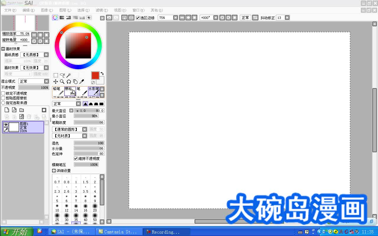This screenshot has height=236, width=378.
Task: Create a new linework pen layer
Action: 14,110
